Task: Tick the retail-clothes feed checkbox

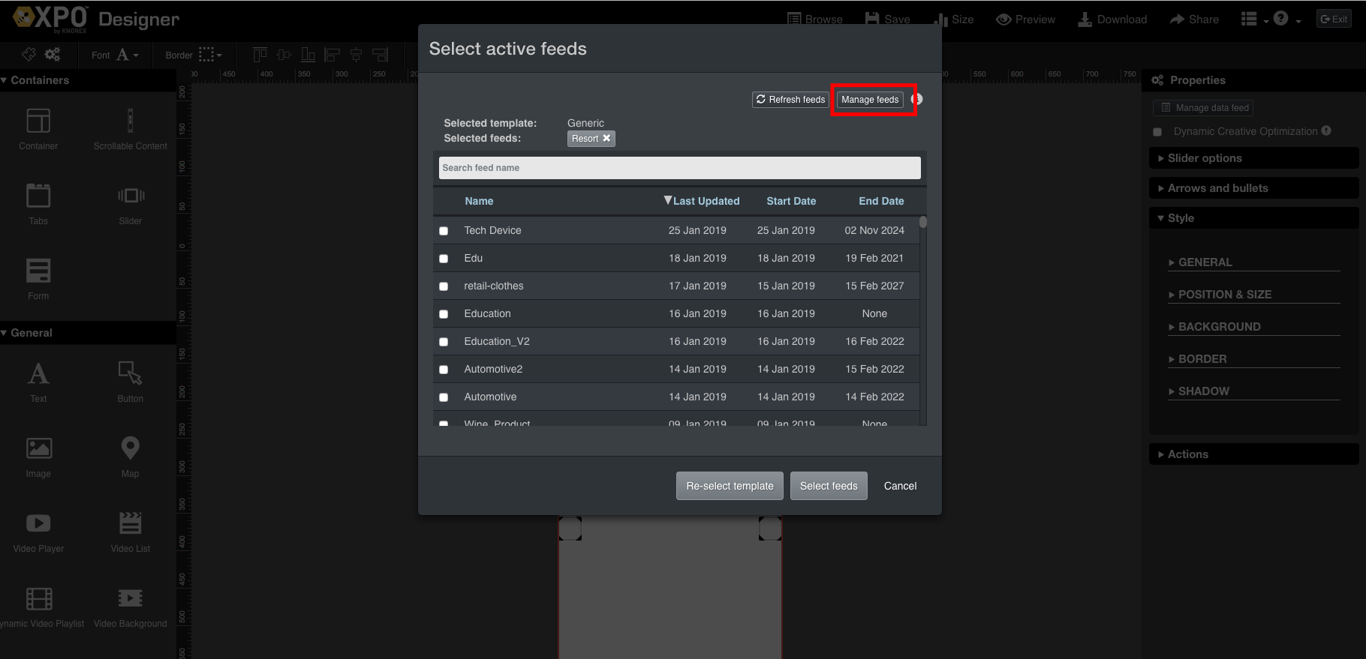Action: [444, 286]
